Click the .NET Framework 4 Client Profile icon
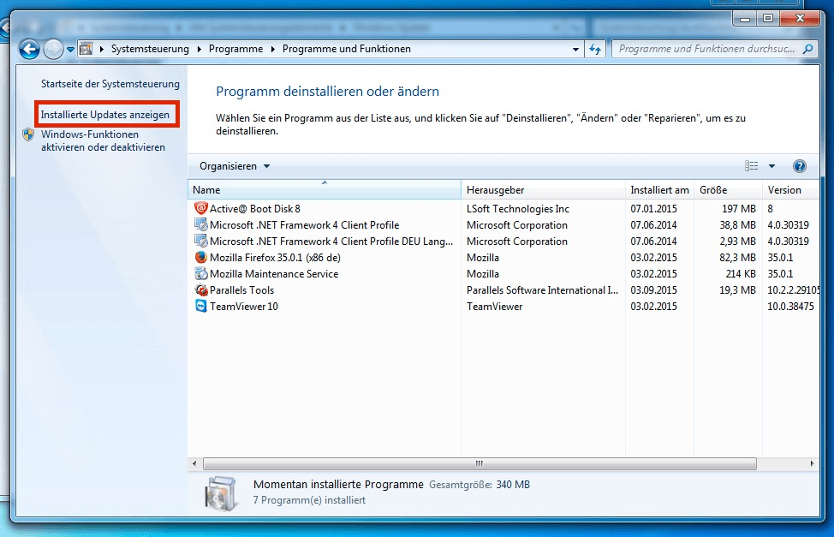The width and height of the screenshot is (834, 537). [200, 224]
